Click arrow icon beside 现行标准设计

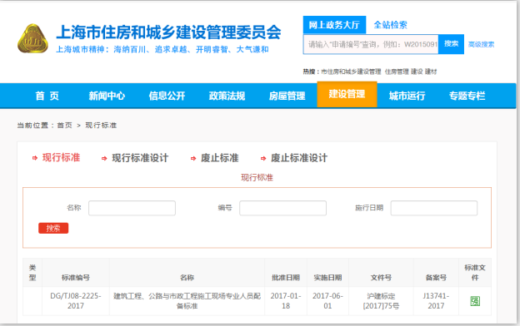pos(104,159)
